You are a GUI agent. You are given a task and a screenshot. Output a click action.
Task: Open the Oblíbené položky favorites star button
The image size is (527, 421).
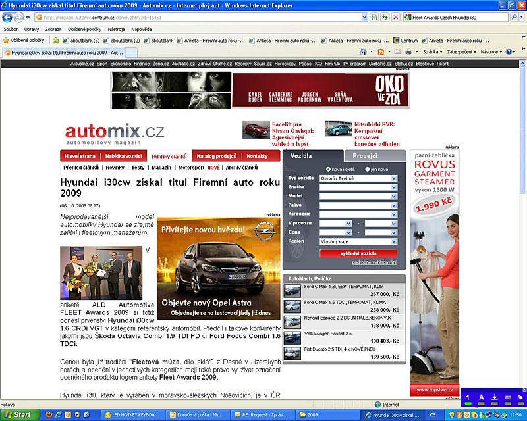[x=24, y=41]
